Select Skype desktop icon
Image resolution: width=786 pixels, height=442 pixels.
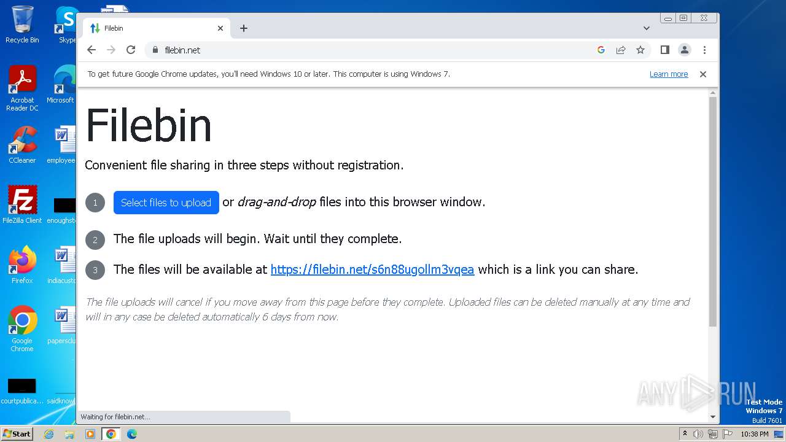point(66,25)
